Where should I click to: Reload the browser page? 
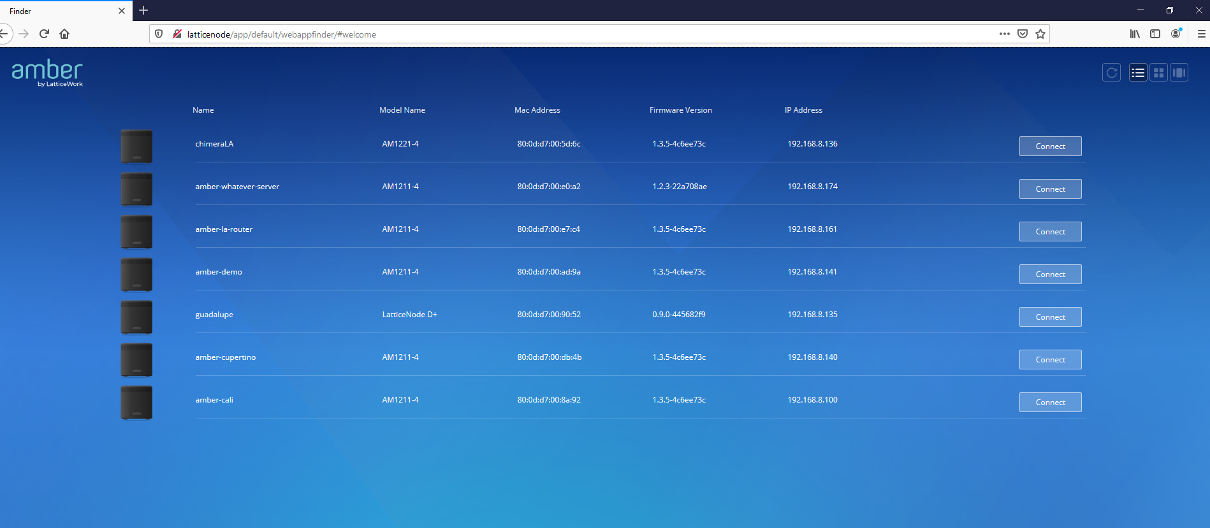(x=44, y=34)
